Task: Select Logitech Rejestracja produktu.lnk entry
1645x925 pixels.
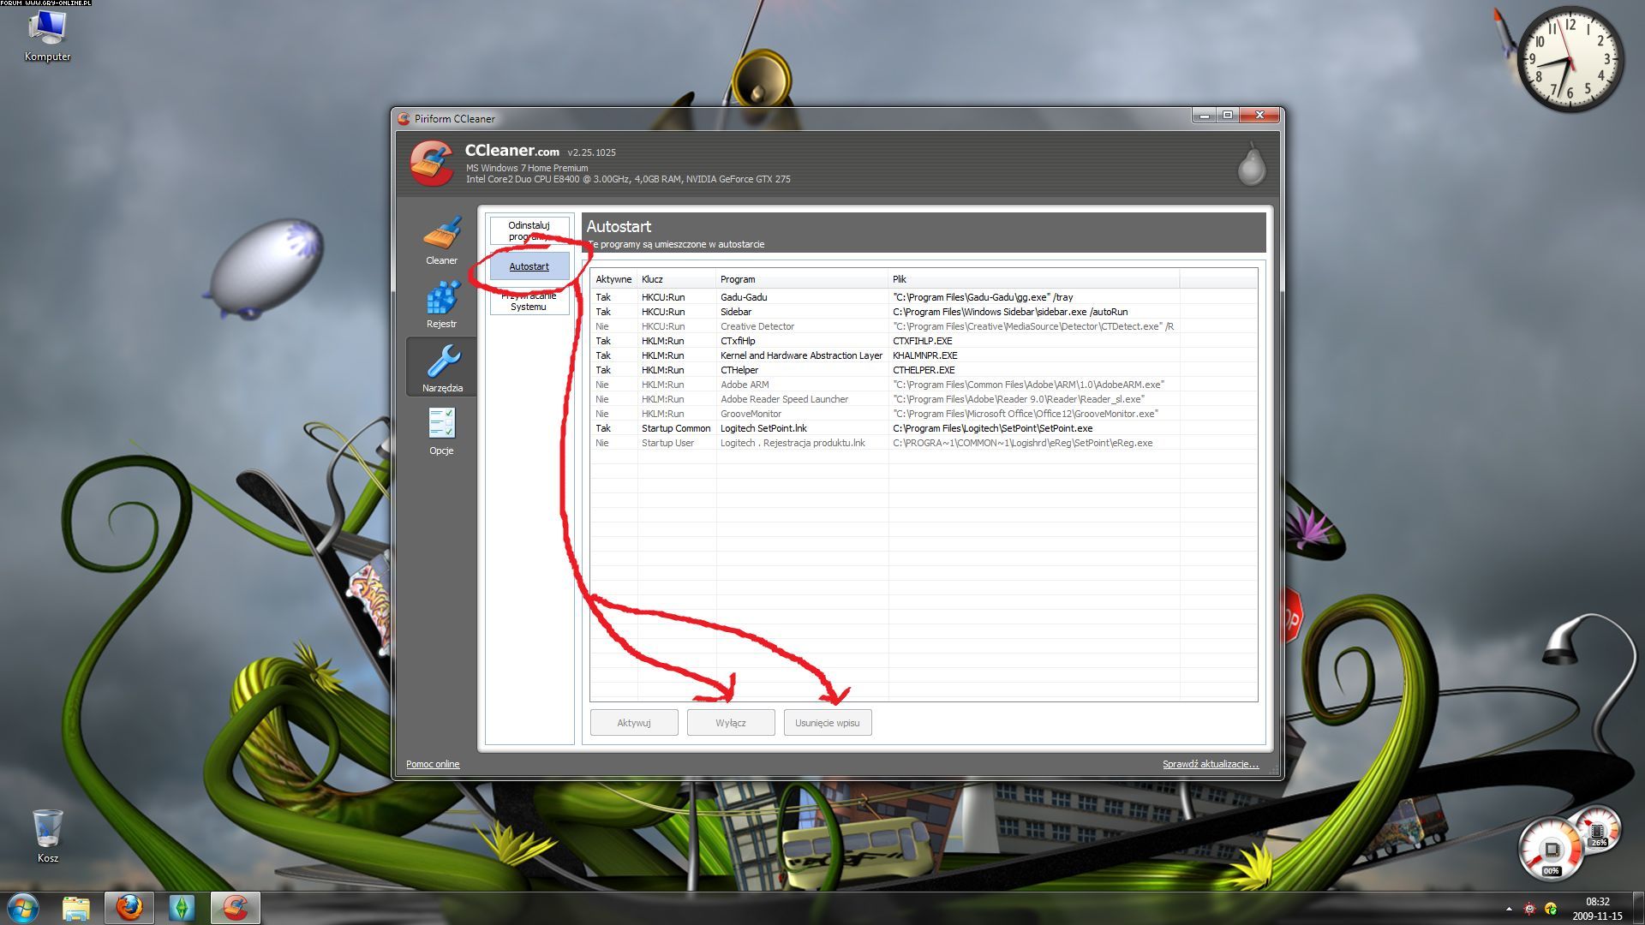Action: (924, 443)
